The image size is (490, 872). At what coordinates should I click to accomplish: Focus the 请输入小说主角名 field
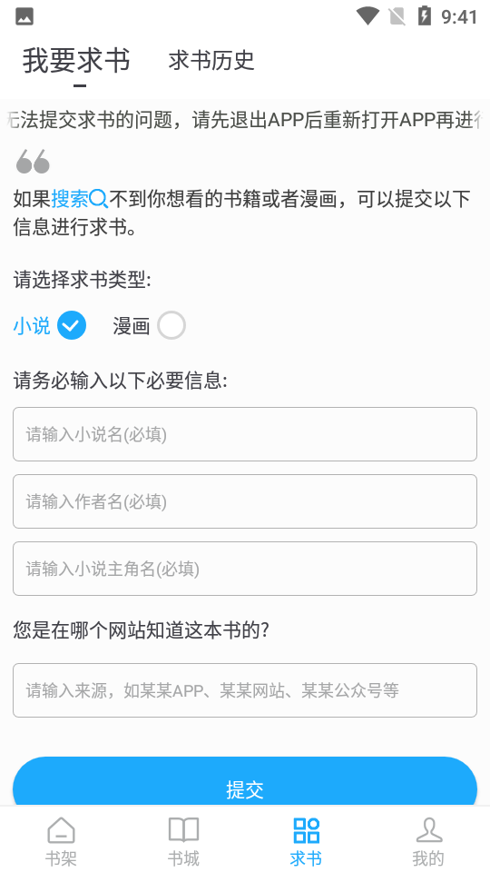click(245, 569)
